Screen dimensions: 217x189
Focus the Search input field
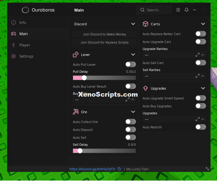click(154, 10)
